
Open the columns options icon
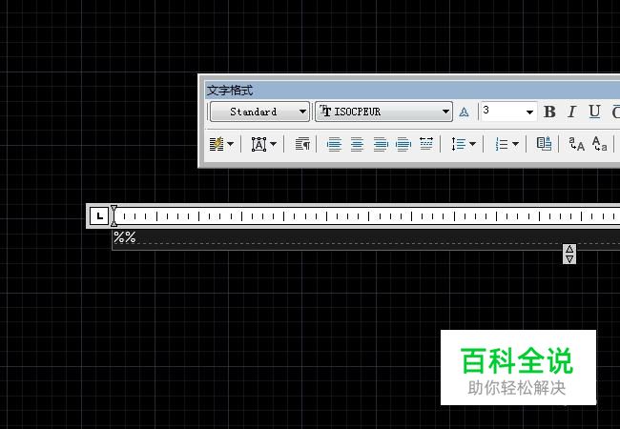coord(217,144)
